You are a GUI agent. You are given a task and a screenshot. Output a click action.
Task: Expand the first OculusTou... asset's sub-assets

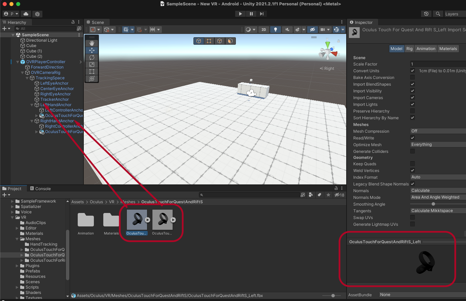pyautogui.click(x=147, y=220)
